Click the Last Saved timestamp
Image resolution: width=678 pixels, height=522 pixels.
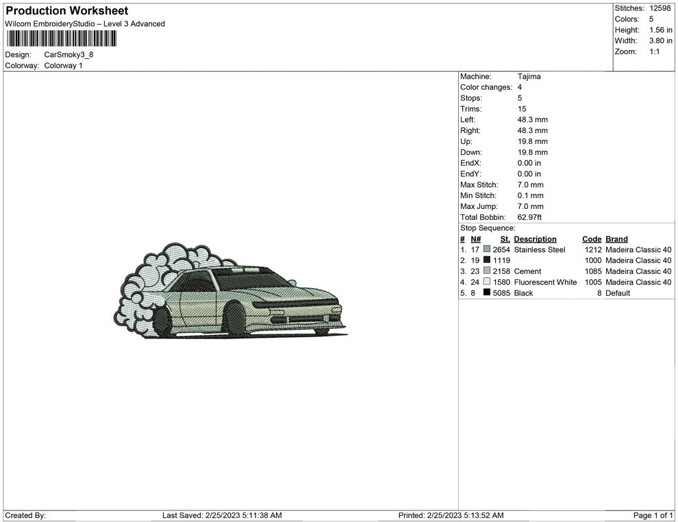[x=222, y=515]
